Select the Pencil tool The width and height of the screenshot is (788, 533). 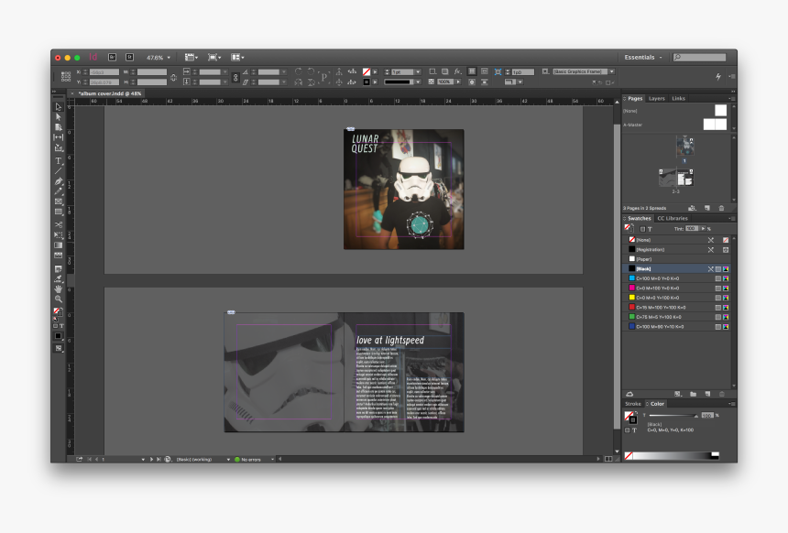pyautogui.click(x=59, y=190)
